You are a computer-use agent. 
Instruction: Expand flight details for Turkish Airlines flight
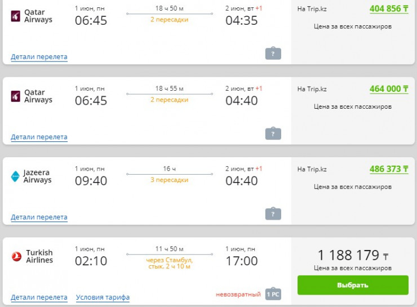(x=39, y=297)
